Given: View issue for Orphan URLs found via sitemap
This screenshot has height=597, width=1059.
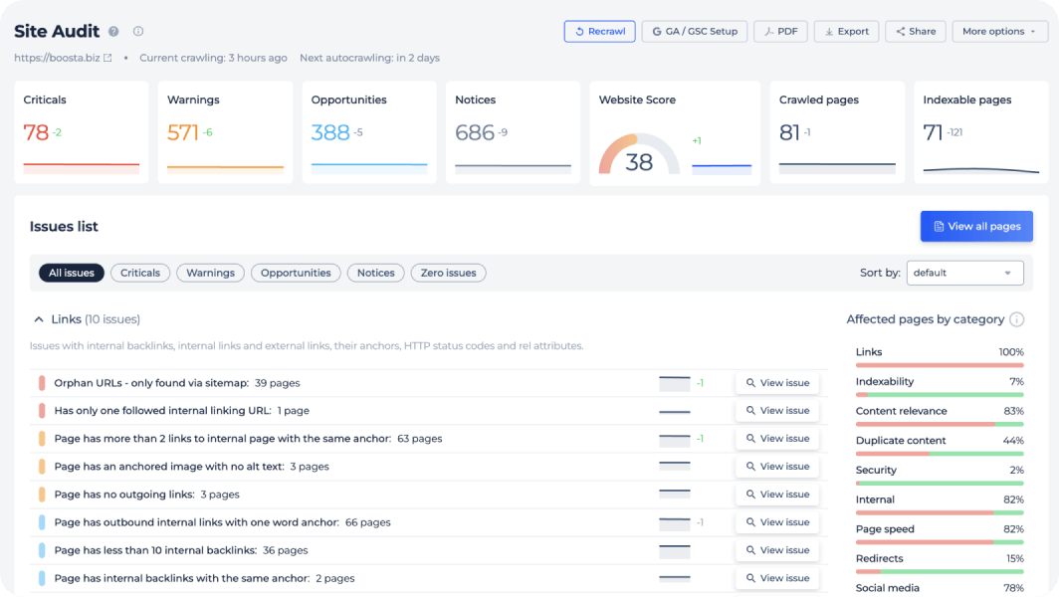Looking at the screenshot, I should pos(777,383).
